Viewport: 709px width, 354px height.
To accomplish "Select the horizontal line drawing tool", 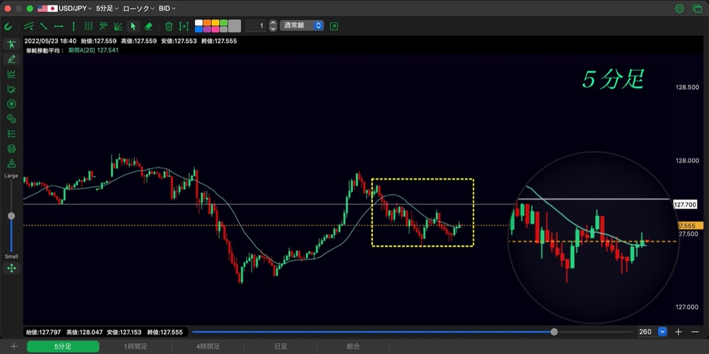I will pyautogui.click(x=58, y=26).
